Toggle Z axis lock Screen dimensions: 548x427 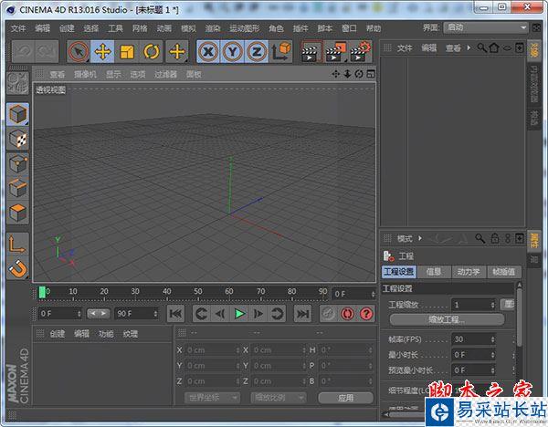[257, 52]
